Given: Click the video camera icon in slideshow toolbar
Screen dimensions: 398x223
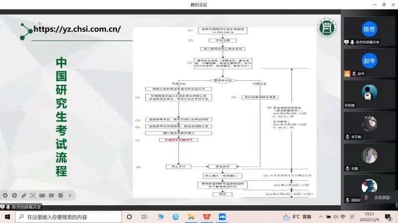Looking at the screenshot, I should [42, 195].
